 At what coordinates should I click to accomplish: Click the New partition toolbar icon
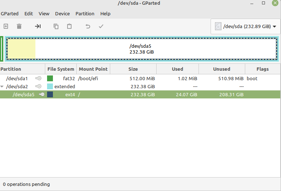click(x=6, y=26)
